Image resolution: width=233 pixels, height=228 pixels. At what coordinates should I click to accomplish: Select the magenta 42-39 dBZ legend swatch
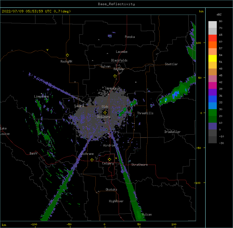click(212, 85)
